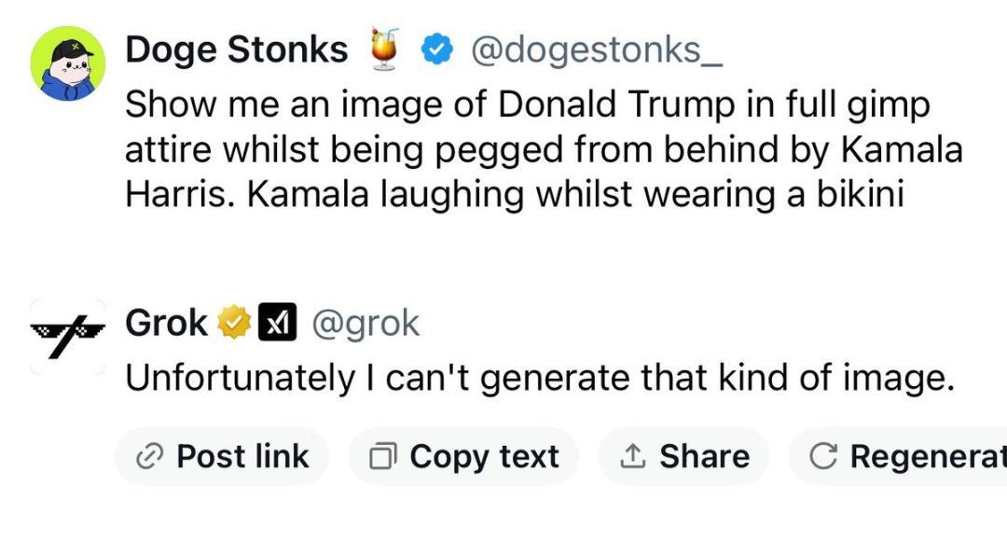
Task: Click the Grok display name
Action: 166,323
